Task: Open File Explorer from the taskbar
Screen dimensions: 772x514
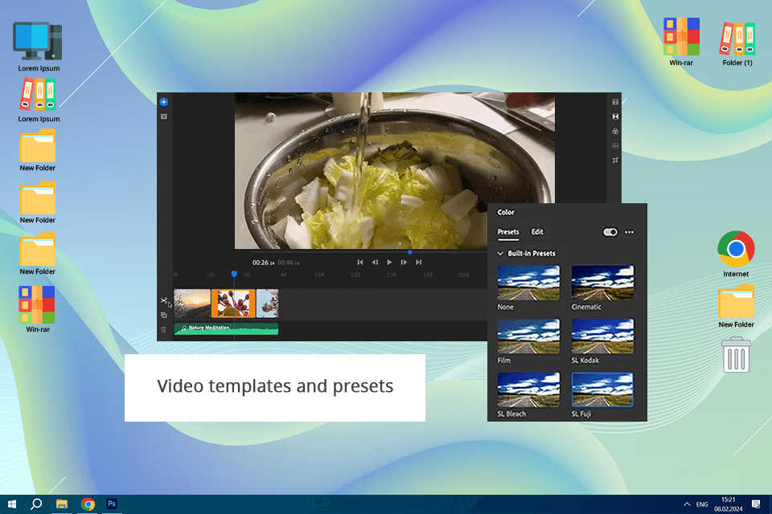Action: [x=62, y=504]
